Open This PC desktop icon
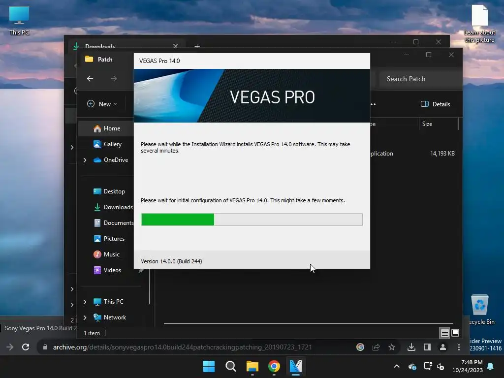The image size is (504, 378). (19, 21)
